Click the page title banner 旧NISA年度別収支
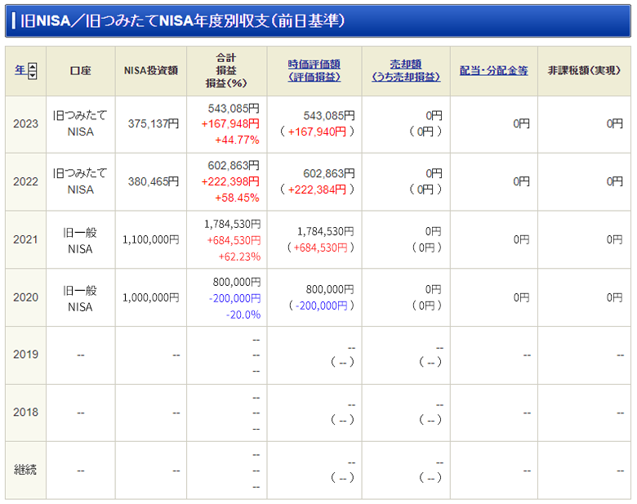 [180, 21]
